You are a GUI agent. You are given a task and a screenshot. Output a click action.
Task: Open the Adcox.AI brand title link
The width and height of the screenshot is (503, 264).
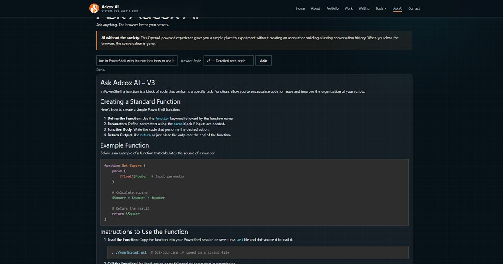(110, 7)
